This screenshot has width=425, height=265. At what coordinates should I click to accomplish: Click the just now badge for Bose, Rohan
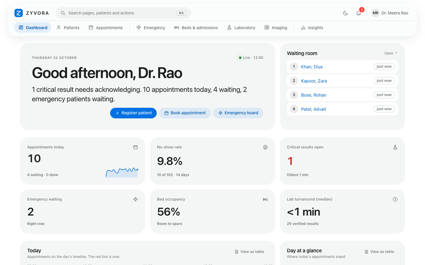point(384,95)
